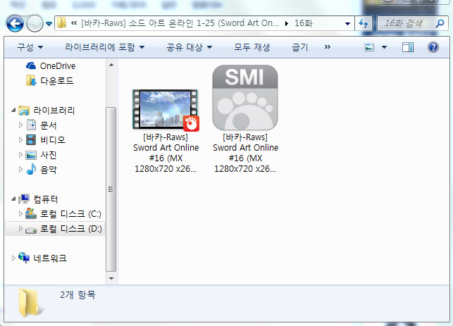Expand the 사진 library node
The width and height of the screenshot is (453, 326).
pos(20,154)
